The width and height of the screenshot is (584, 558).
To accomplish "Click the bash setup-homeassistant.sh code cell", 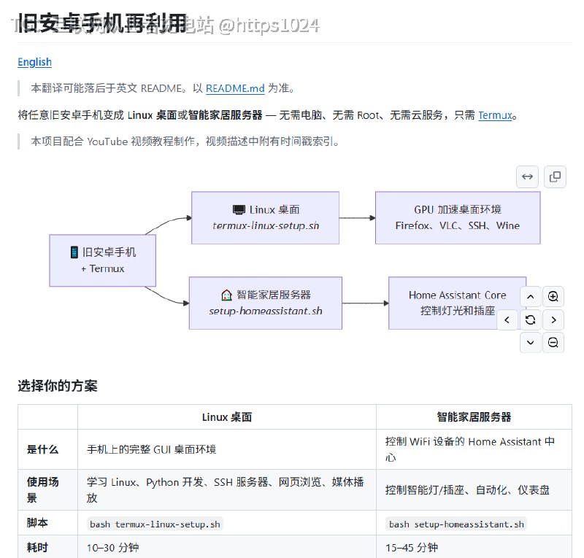I will (456, 524).
